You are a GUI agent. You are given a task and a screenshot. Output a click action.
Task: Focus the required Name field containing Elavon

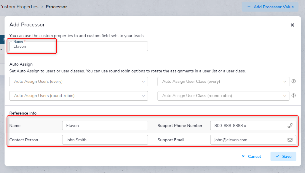click(79, 46)
